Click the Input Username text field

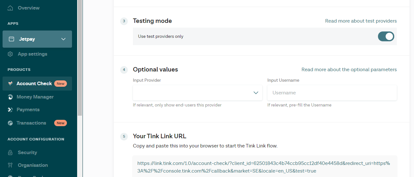(x=332, y=93)
